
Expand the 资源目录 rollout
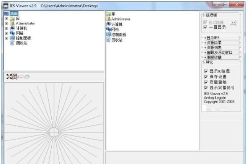[x=221, y=43]
